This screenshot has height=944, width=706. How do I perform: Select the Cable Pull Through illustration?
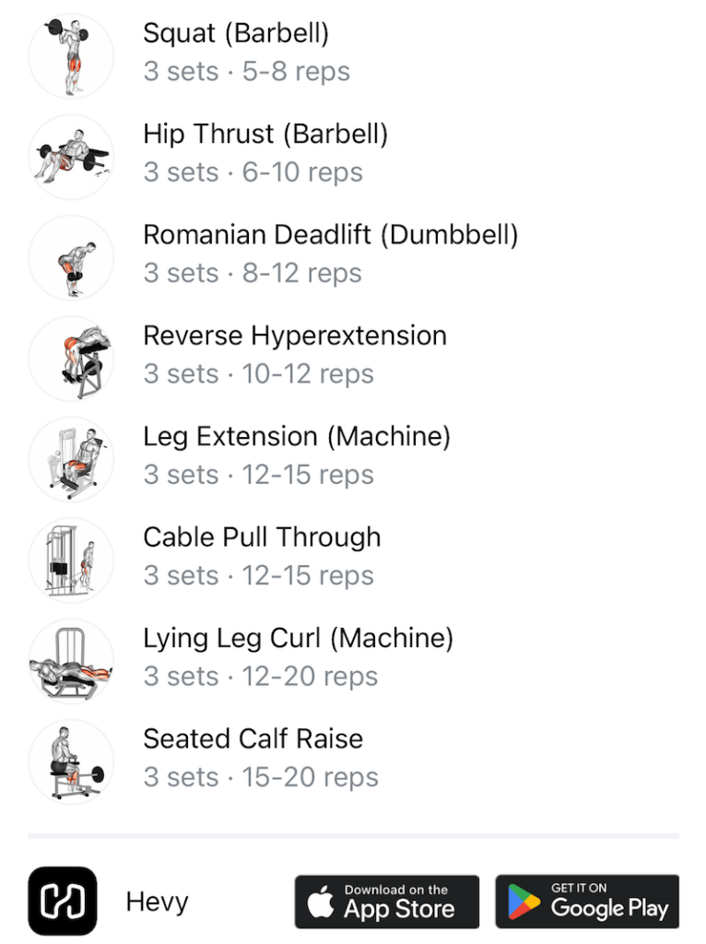click(x=71, y=560)
